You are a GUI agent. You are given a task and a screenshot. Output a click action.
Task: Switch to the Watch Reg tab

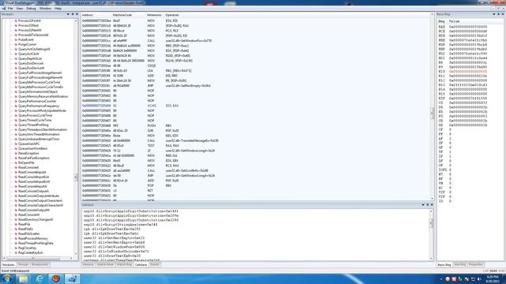[124, 265]
